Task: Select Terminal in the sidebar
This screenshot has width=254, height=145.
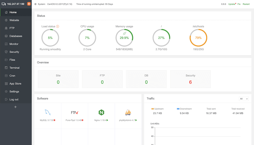Action: 14,68
